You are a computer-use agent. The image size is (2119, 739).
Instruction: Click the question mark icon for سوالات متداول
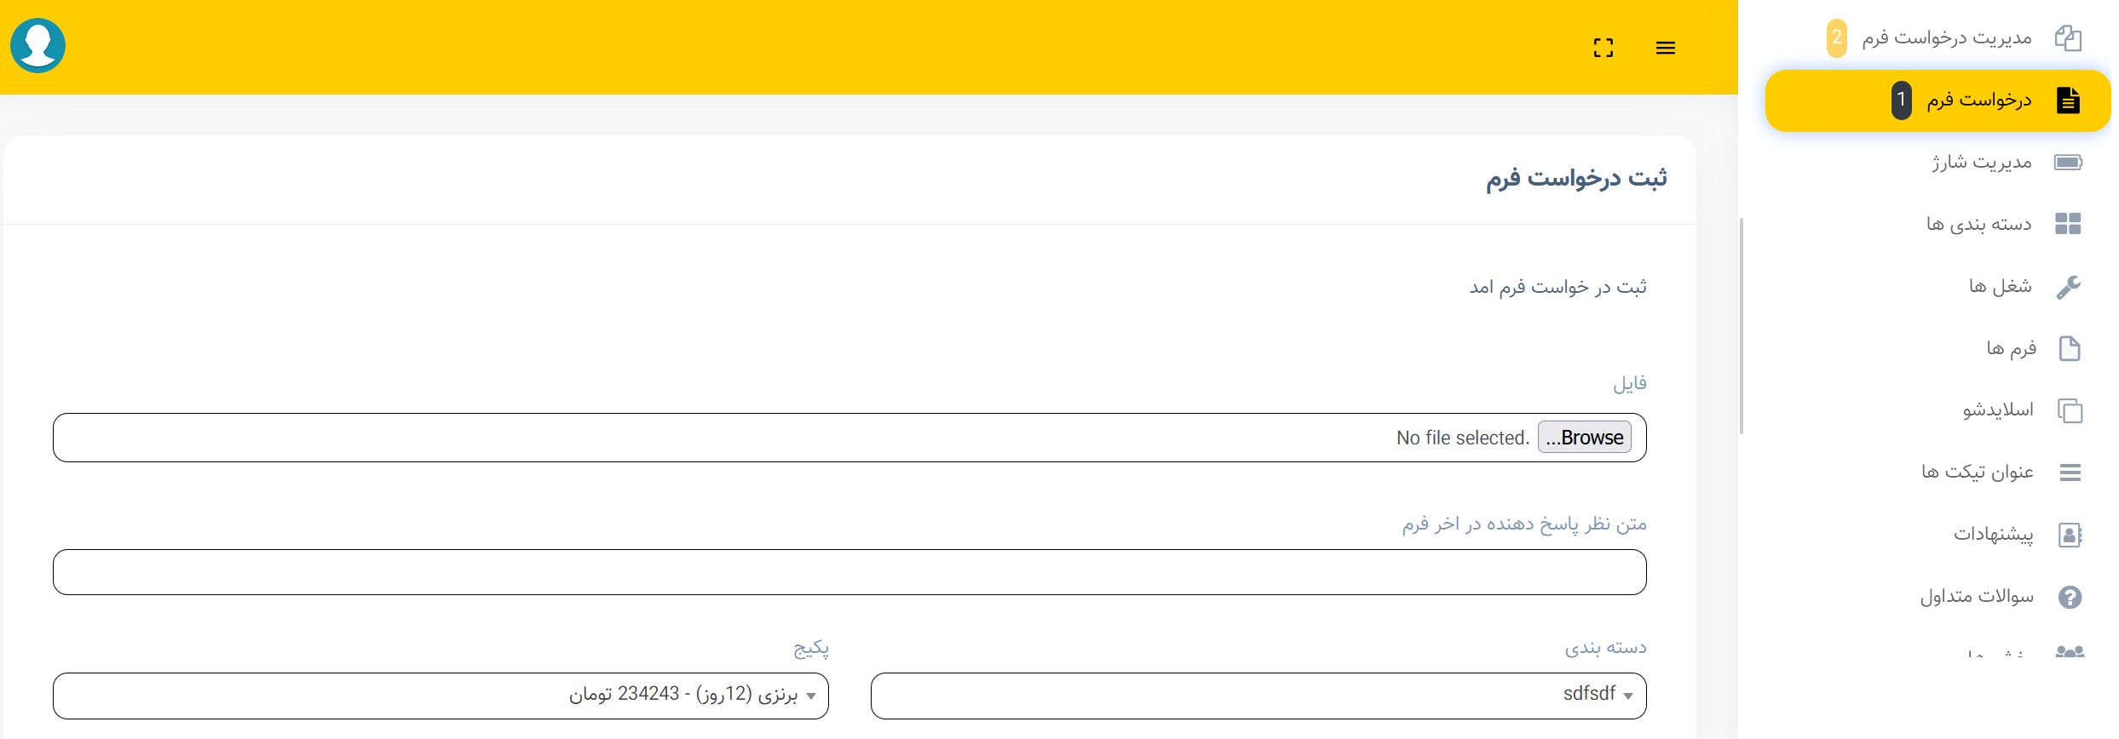[2070, 597]
